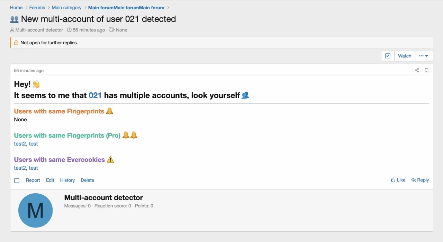The width and height of the screenshot is (443, 242).
Task: Click the Like thumbs-up button
Action: [398, 180]
